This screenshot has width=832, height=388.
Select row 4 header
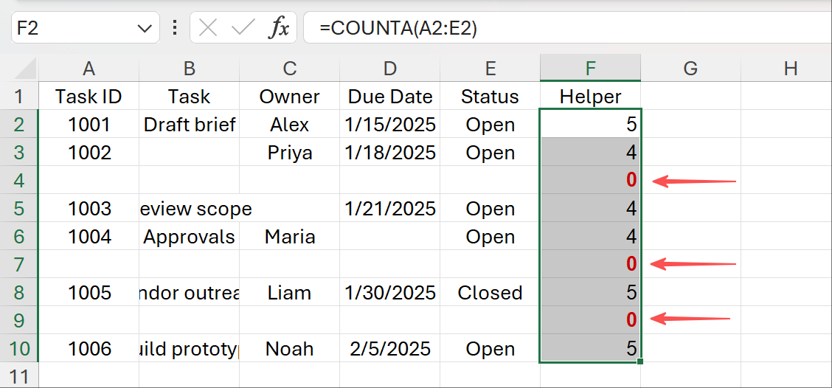(18, 181)
